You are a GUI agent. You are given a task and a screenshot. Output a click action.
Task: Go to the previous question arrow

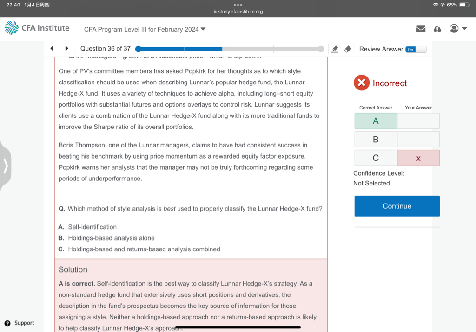[52, 48]
